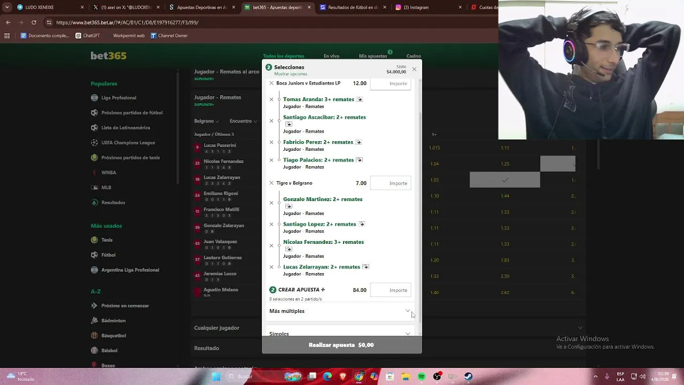Click the Básquetbol sidebar icon
Screen dimensions: 684x385
(x=95, y=336)
